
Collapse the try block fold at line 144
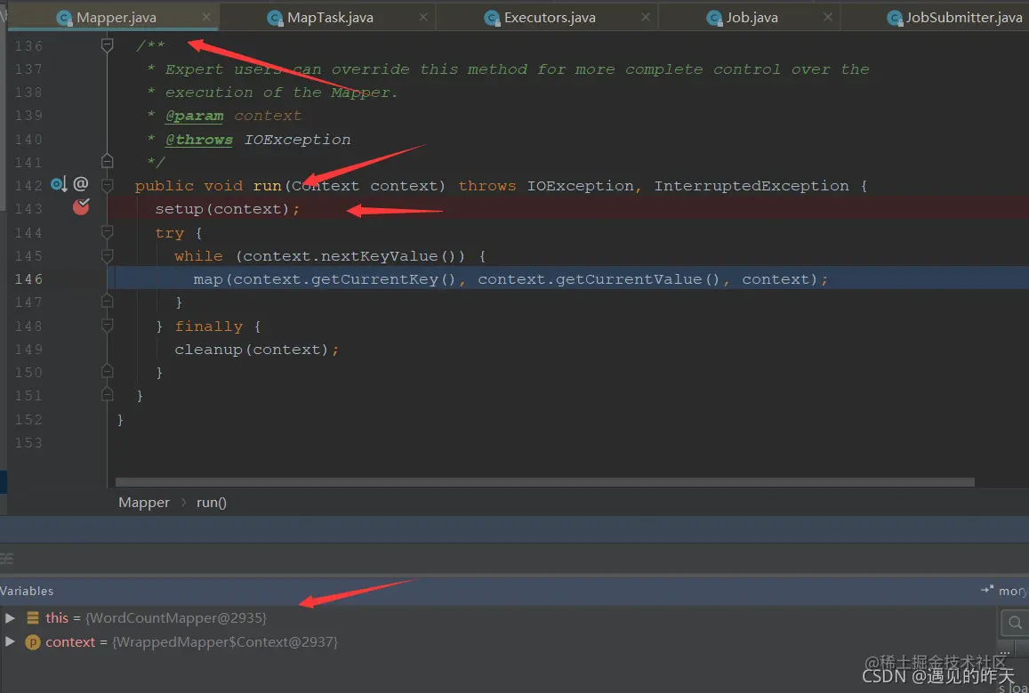point(107,232)
